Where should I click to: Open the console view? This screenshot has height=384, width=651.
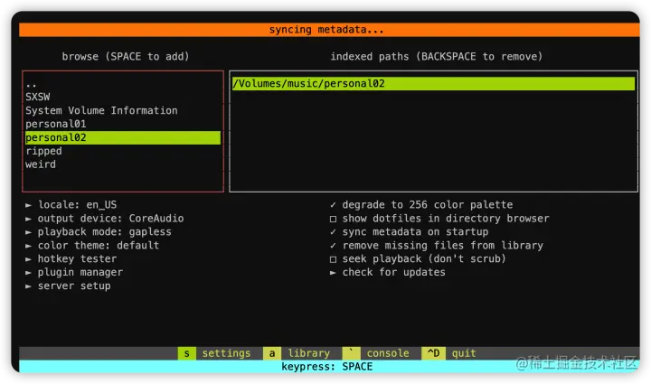(388, 353)
